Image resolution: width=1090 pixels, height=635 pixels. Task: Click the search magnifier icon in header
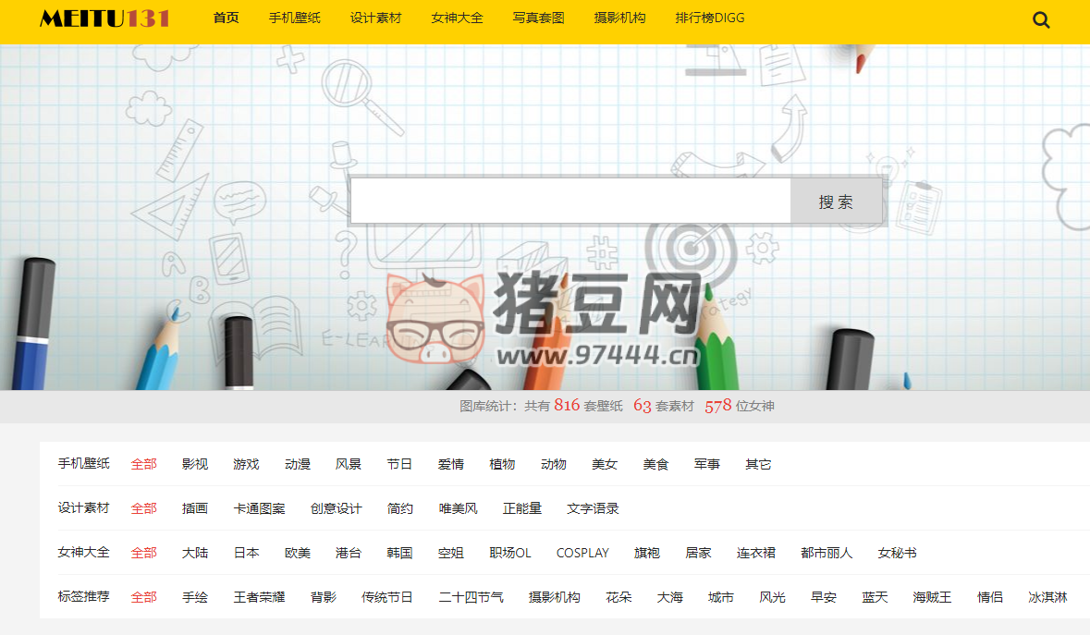1041,19
